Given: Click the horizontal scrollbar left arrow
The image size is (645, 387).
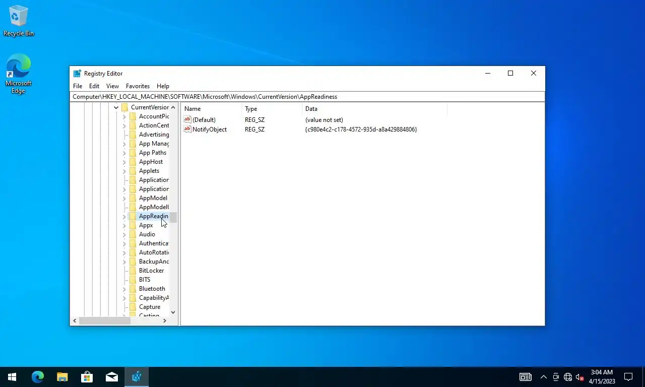Looking at the screenshot, I should 75,320.
